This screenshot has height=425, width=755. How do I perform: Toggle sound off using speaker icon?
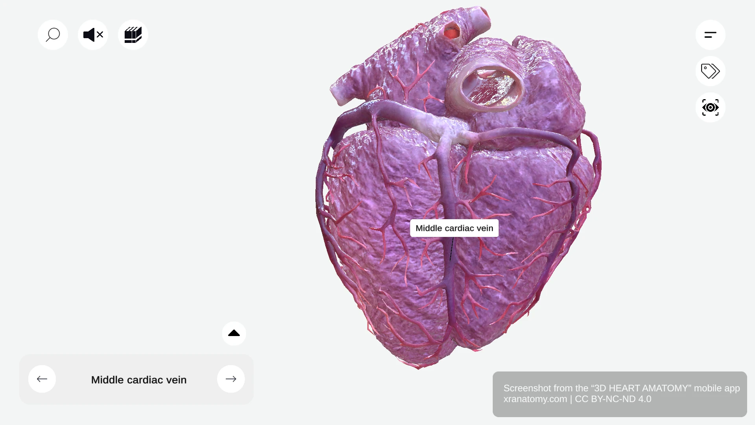93,35
